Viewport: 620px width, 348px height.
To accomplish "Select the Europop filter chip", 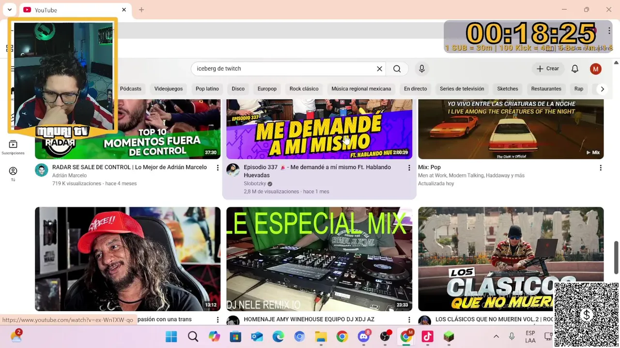I will point(267,89).
